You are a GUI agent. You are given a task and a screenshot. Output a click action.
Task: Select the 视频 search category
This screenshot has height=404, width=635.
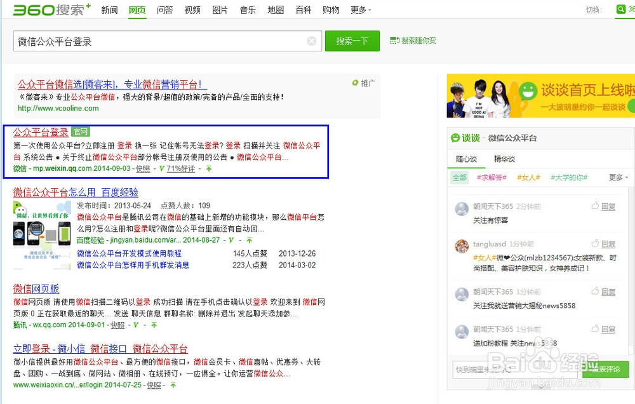click(192, 10)
